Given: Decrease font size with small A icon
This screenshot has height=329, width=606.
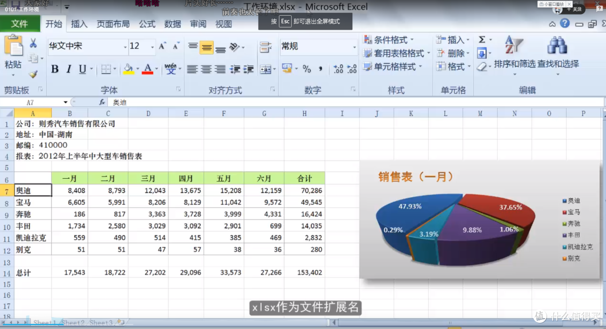Looking at the screenshot, I should [x=176, y=47].
